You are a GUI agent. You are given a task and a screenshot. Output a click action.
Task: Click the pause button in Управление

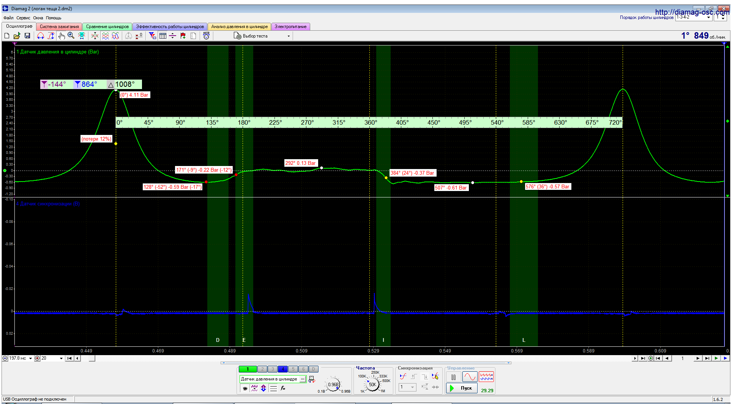pyautogui.click(x=453, y=377)
